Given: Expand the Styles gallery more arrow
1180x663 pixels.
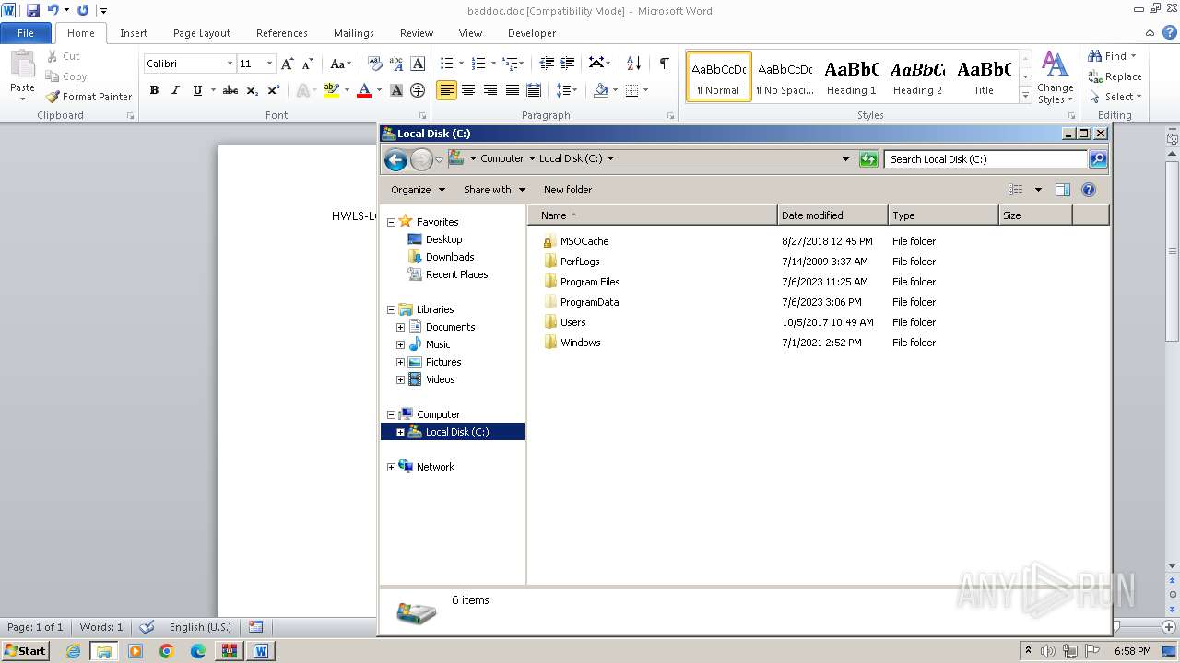Looking at the screenshot, I should 1025,95.
